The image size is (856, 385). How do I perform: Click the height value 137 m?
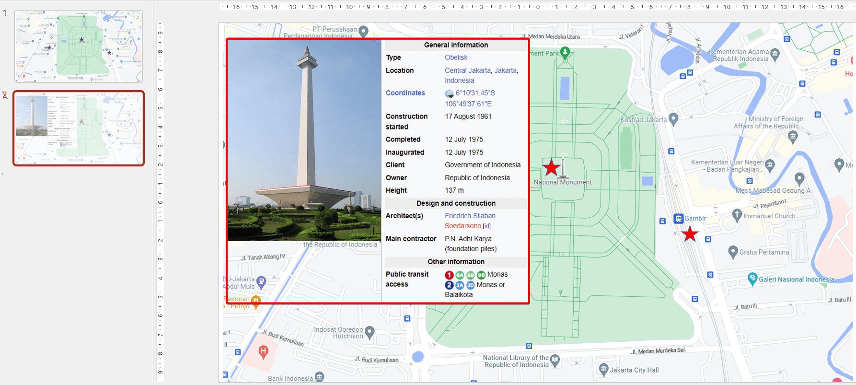(x=454, y=190)
